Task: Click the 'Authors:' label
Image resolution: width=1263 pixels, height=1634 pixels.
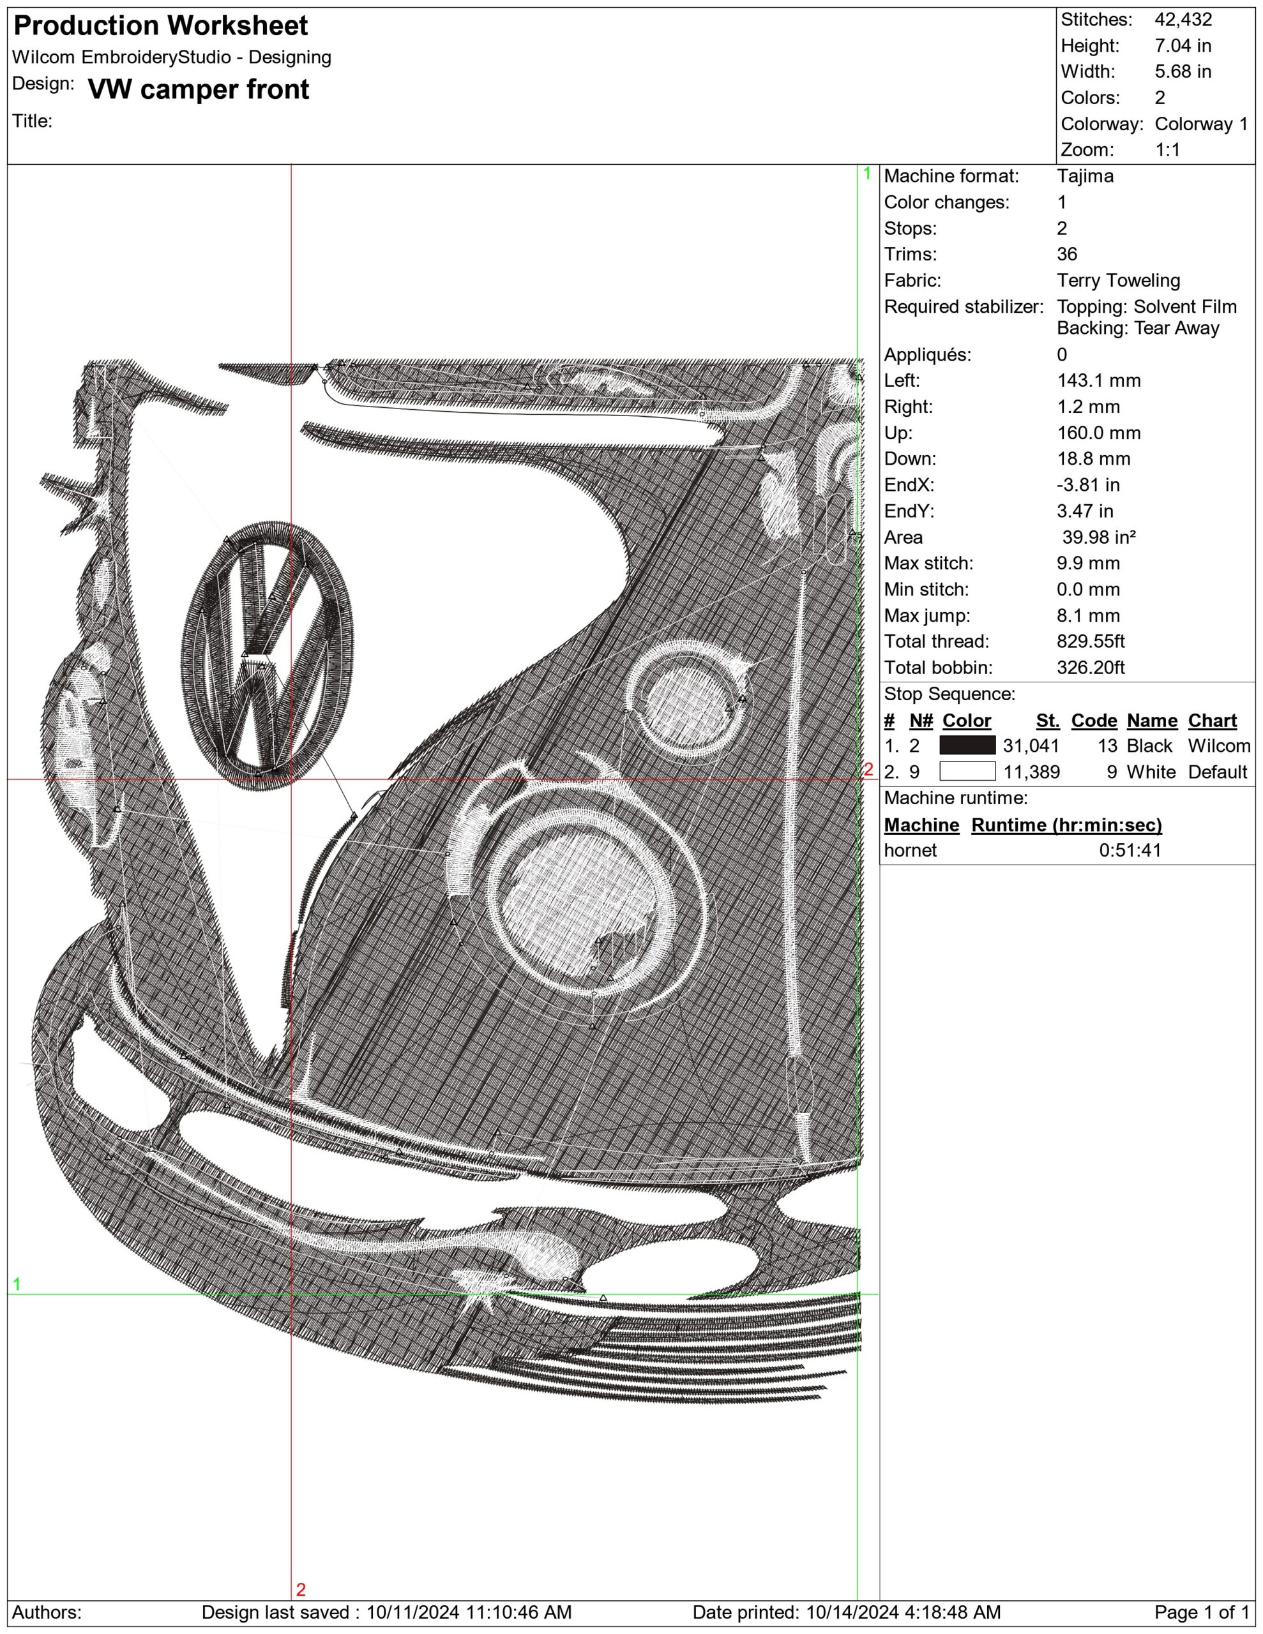Action: point(47,1612)
